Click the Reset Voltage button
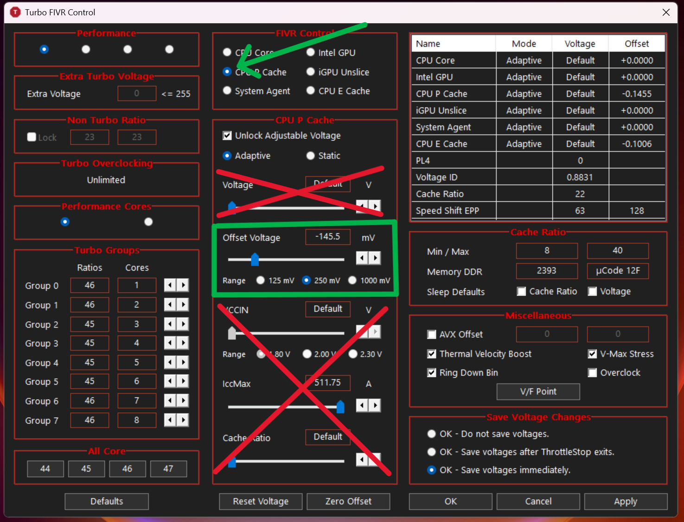This screenshot has height=522, width=684. point(261,501)
